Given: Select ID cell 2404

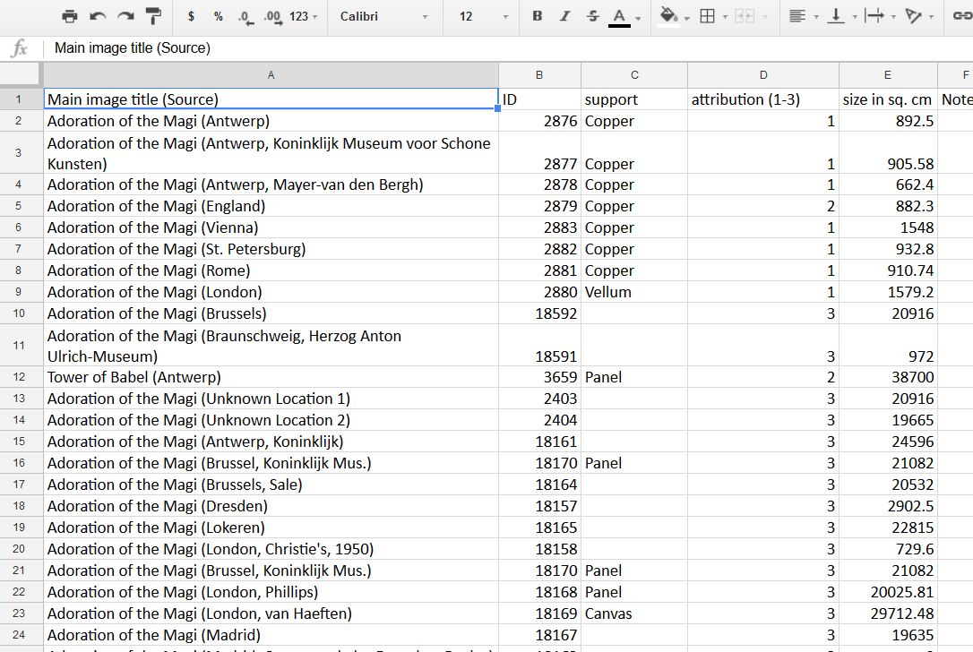Looking at the screenshot, I should click(539, 420).
